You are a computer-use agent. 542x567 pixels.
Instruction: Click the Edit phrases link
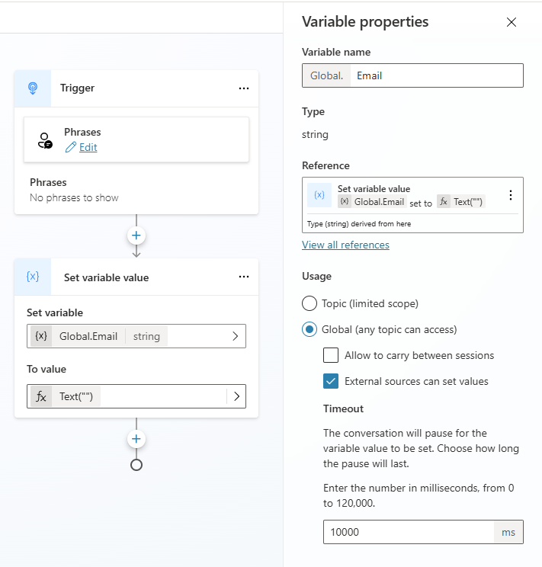pos(88,147)
